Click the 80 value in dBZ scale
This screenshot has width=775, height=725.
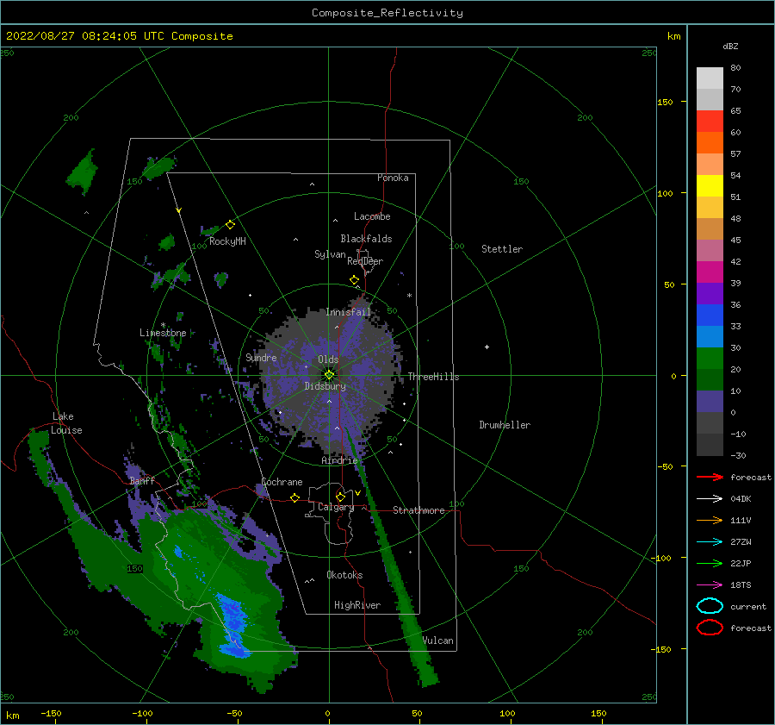pos(735,68)
